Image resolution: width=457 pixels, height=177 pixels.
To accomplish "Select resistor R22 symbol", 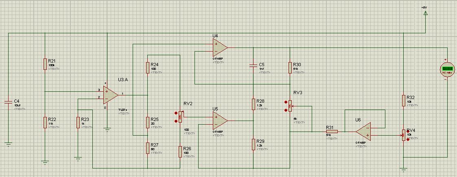I will [45, 122].
